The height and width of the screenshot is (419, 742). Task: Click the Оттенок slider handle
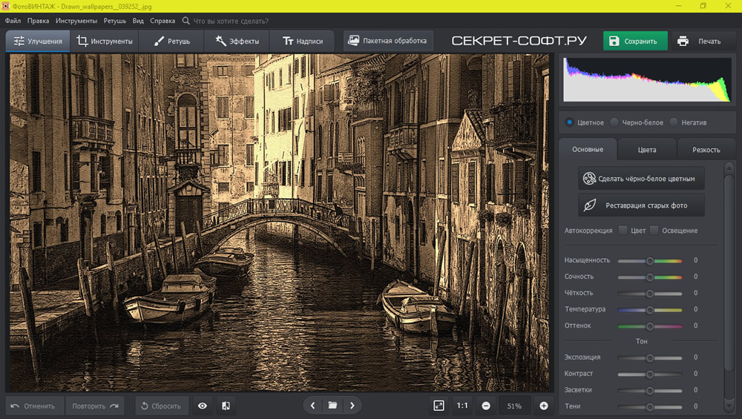(x=650, y=326)
